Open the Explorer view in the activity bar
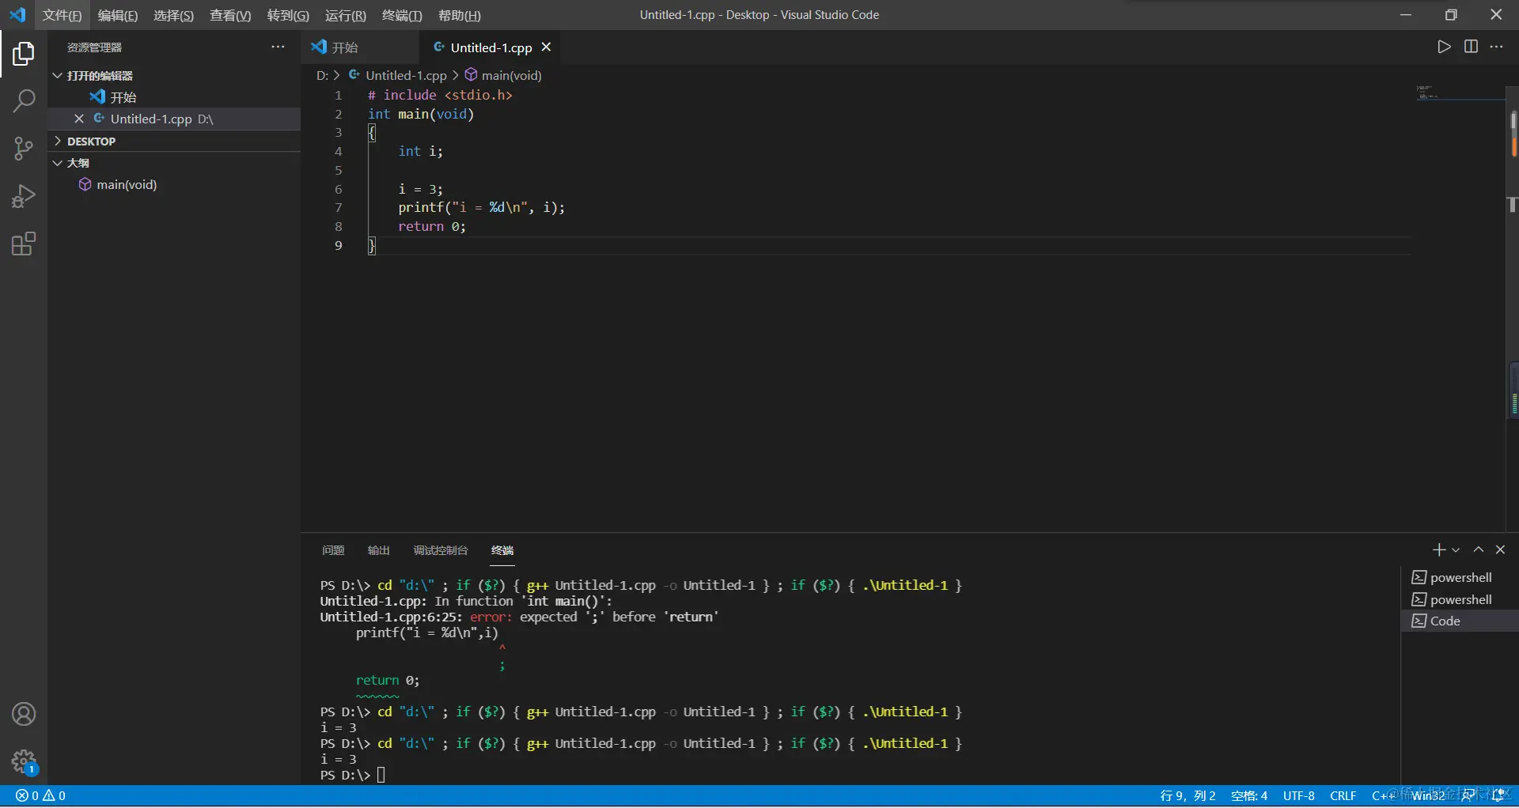 tap(24, 54)
